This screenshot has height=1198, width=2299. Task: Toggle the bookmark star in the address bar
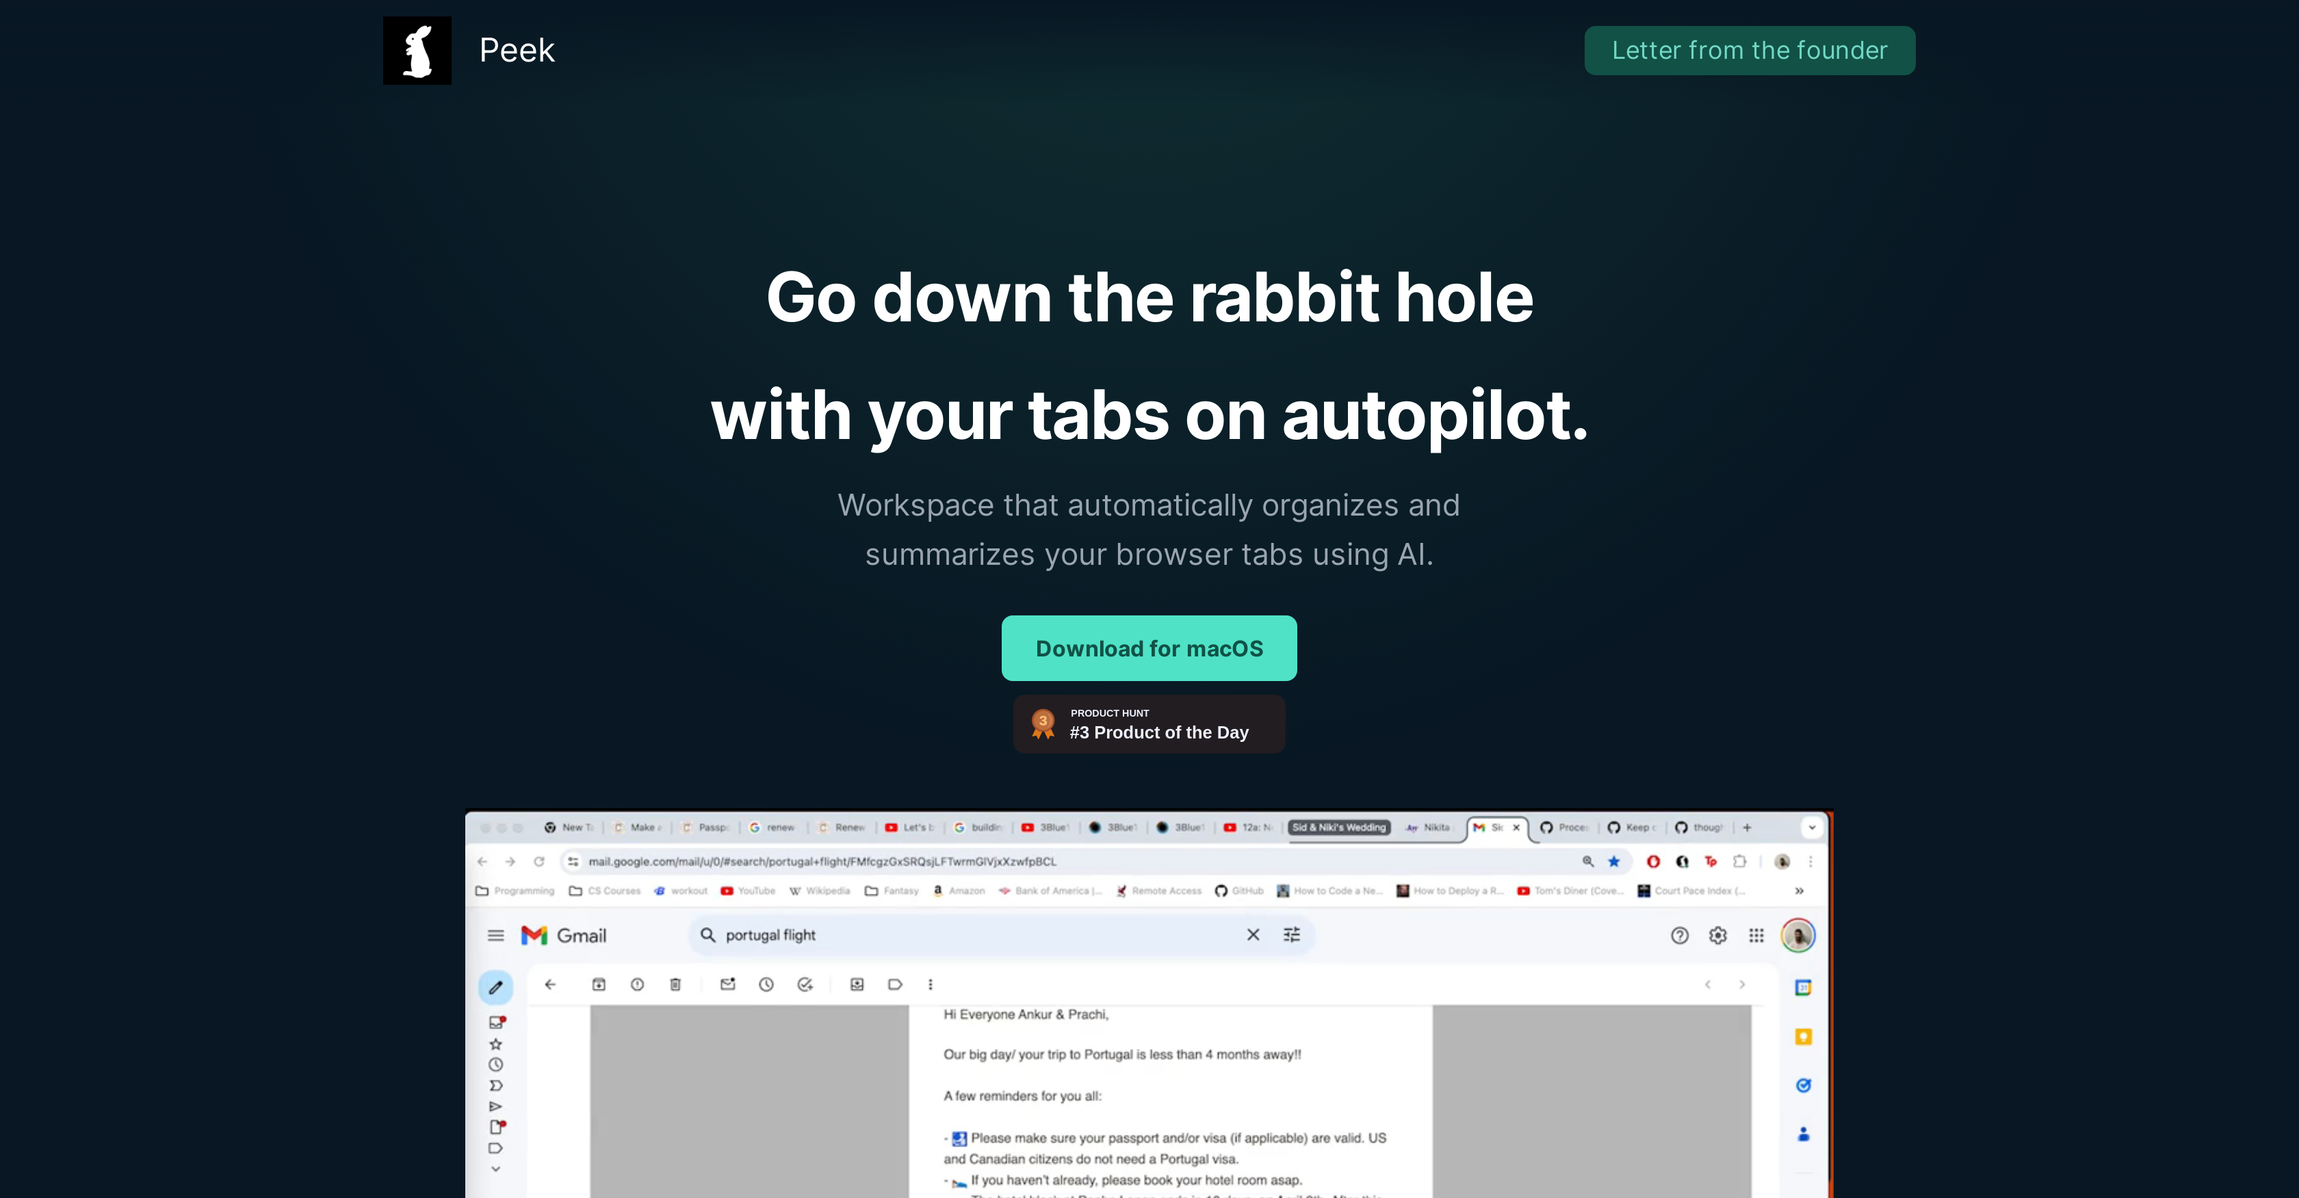pos(1613,862)
